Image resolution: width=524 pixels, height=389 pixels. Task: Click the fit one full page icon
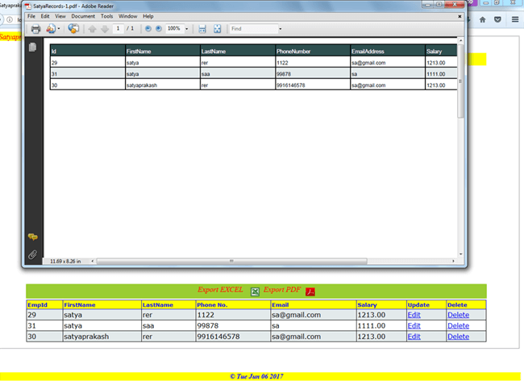tap(217, 29)
